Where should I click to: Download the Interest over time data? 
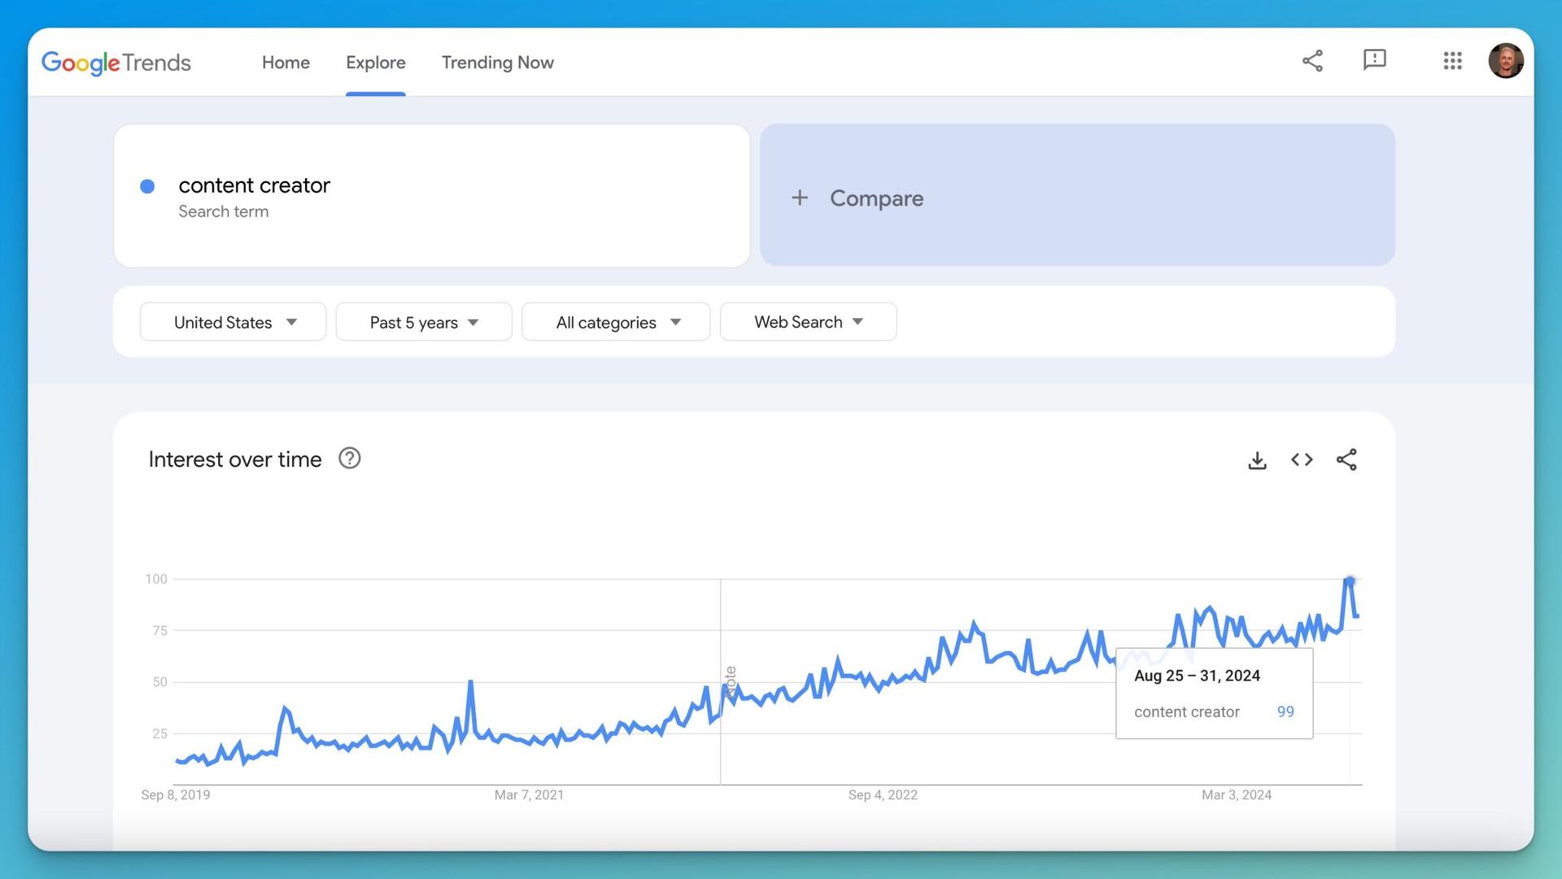(x=1257, y=459)
